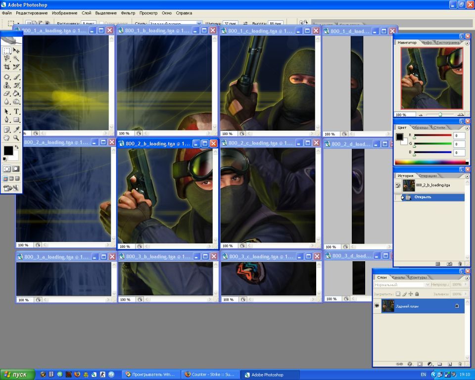Toggle history brush source for snapshot
The width and height of the screenshot is (475, 380).
point(398,186)
